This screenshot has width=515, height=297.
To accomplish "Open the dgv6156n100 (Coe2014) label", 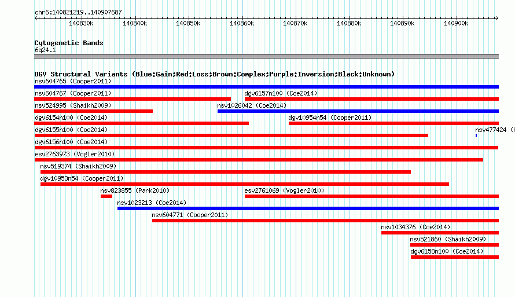I will click(x=71, y=142).
